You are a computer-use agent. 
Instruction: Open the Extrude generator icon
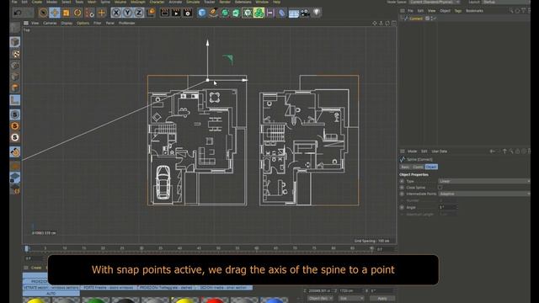click(236, 13)
